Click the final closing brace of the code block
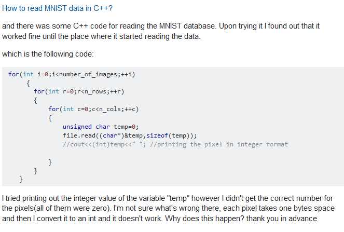Screen dimensions: 344x232 (x=21, y=180)
